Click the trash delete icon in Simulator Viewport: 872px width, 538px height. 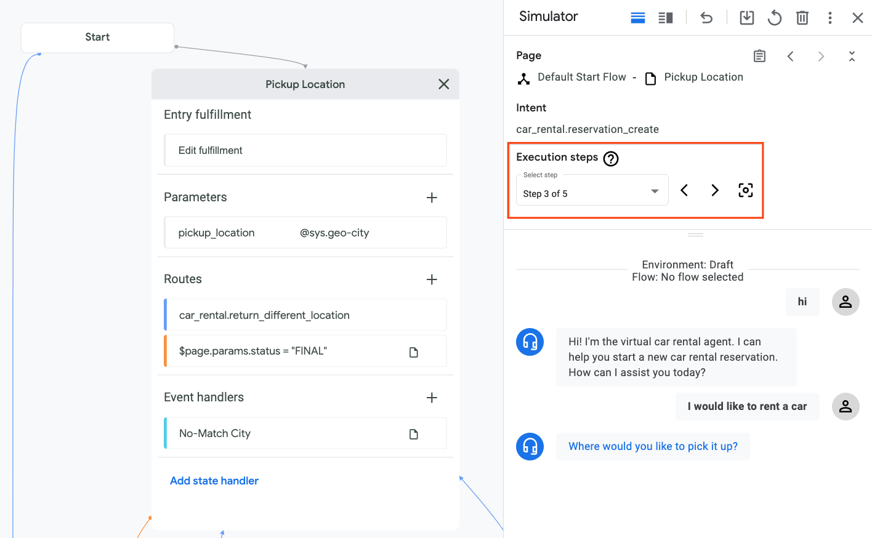802,18
